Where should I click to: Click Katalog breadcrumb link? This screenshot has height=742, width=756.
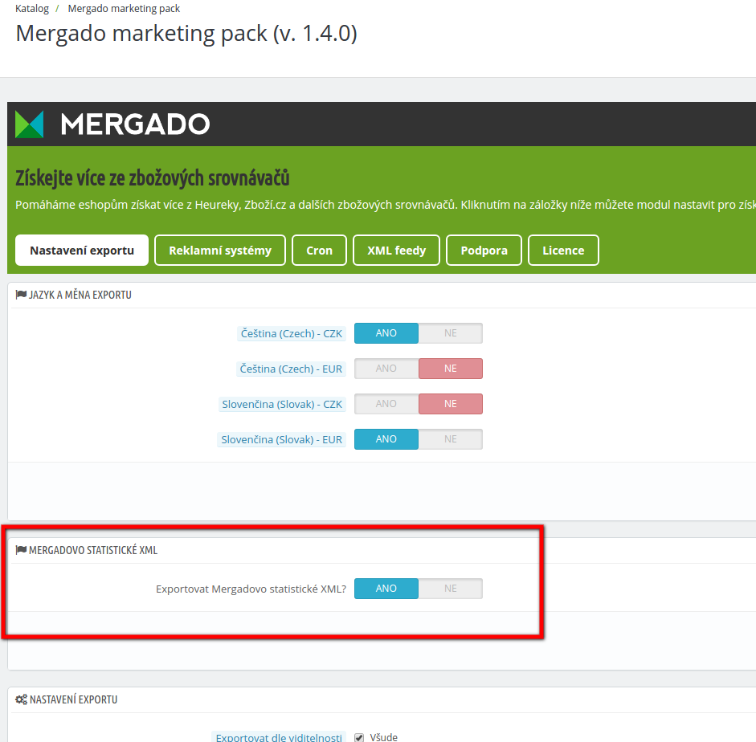(32, 9)
